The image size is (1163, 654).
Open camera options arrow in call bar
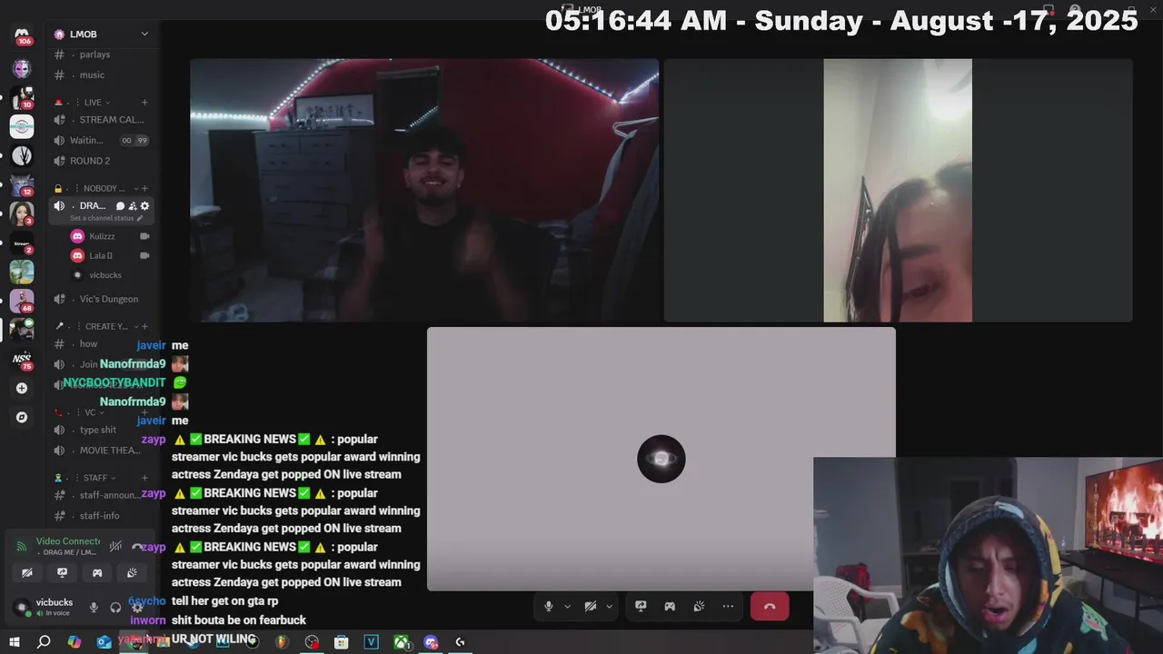[609, 606]
